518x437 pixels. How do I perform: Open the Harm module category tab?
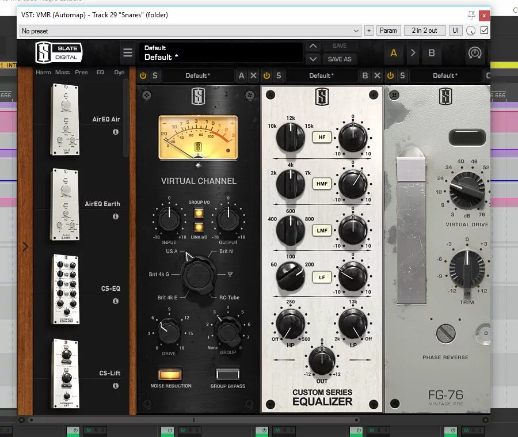(43, 73)
